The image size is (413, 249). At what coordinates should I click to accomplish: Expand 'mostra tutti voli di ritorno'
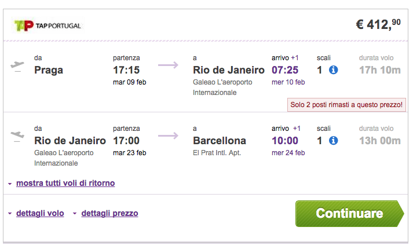[65, 183]
